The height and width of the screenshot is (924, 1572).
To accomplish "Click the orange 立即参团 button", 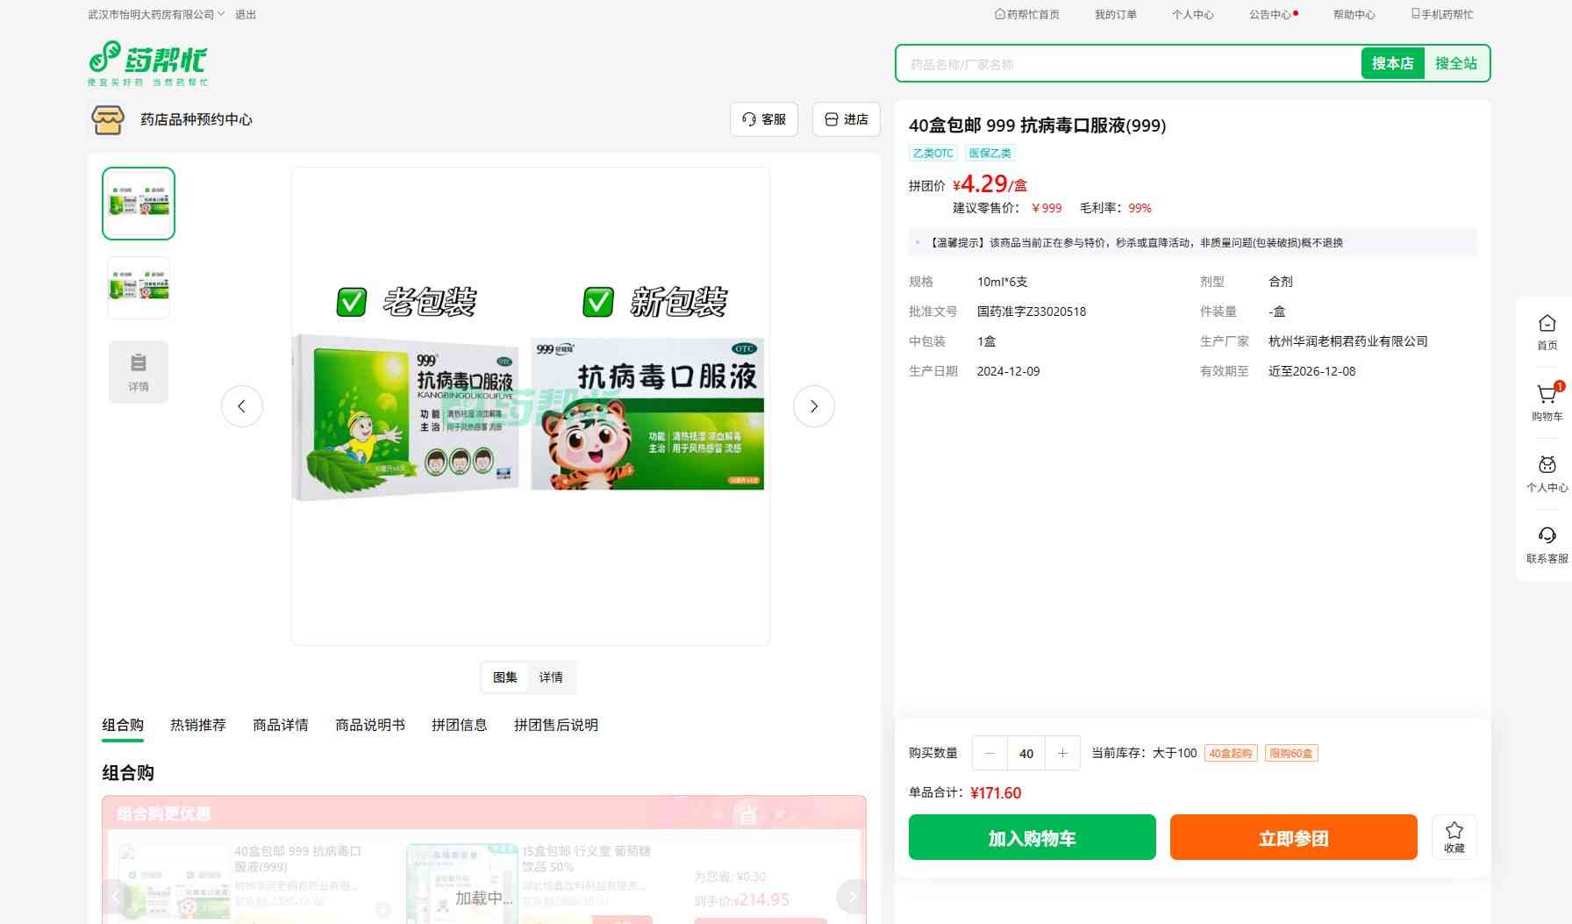I will tap(1293, 838).
